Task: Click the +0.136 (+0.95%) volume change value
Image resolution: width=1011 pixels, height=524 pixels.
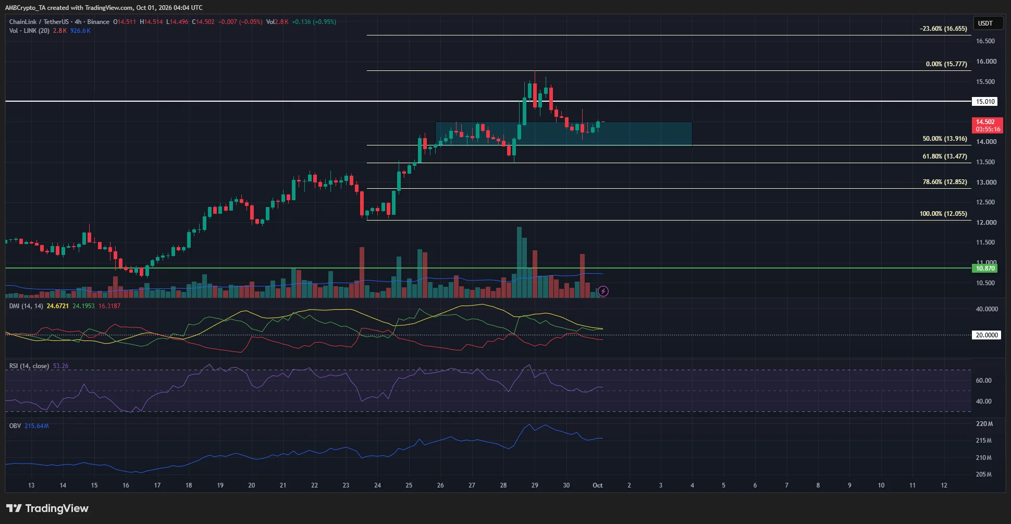Action: coord(314,22)
